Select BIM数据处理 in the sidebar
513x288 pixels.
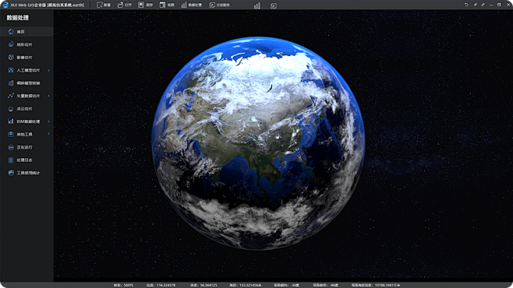(x=27, y=121)
